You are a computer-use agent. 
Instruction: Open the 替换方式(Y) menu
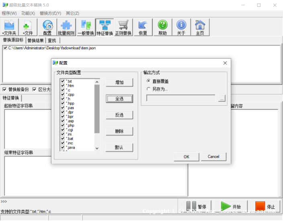click(50, 13)
